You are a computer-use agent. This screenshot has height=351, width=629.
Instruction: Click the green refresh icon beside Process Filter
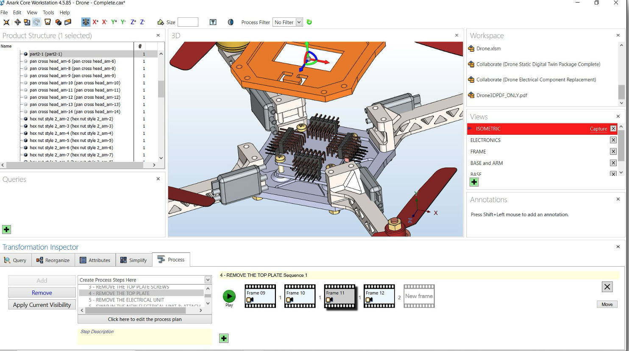click(309, 22)
